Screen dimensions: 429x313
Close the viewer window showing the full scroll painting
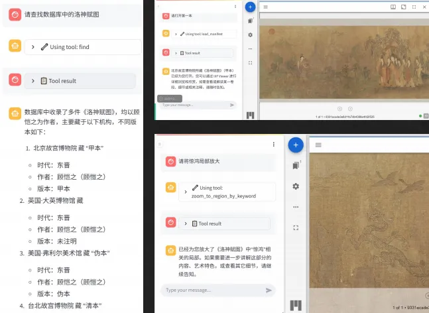(424, 7)
